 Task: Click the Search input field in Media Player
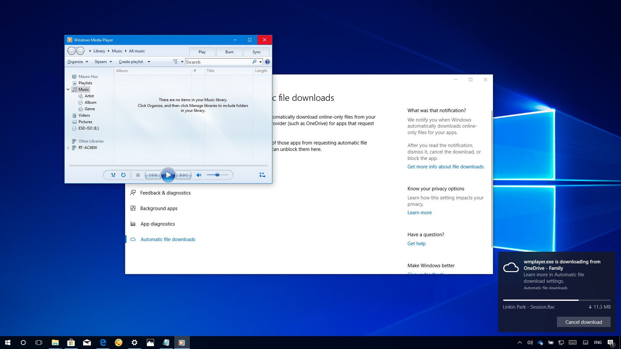[x=220, y=62]
